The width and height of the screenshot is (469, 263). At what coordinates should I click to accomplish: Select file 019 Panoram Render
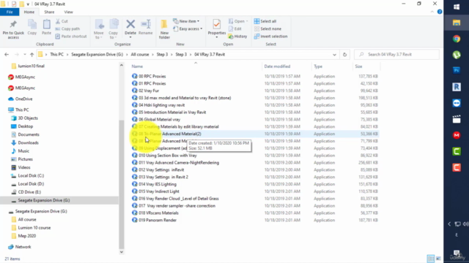[x=158, y=220]
